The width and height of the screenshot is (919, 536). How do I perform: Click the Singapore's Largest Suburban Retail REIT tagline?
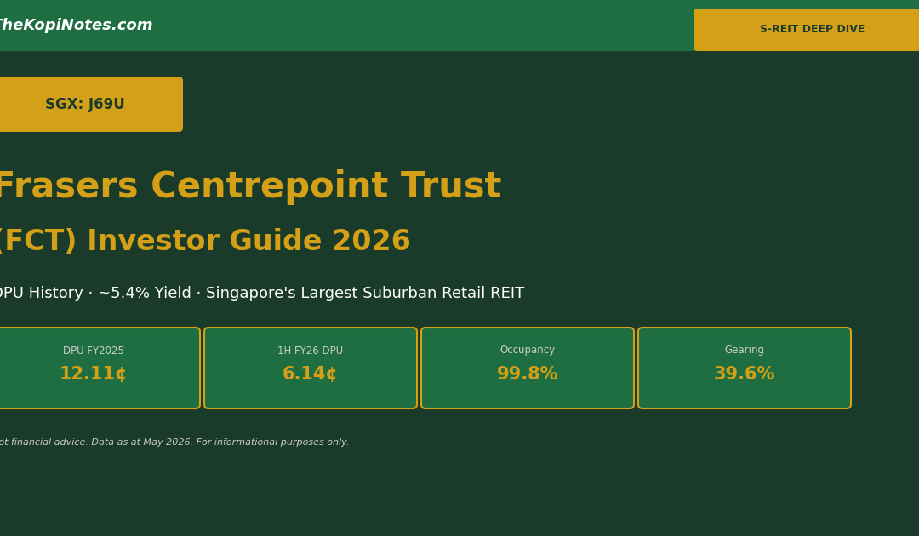coord(365,293)
